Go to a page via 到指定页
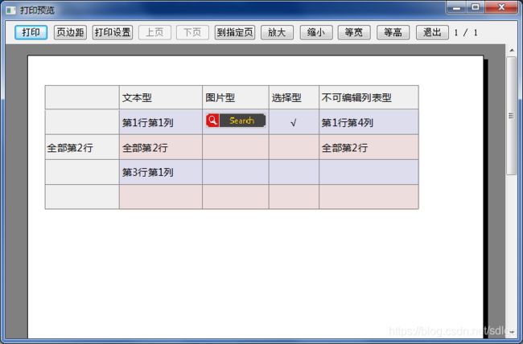 tap(235, 32)
